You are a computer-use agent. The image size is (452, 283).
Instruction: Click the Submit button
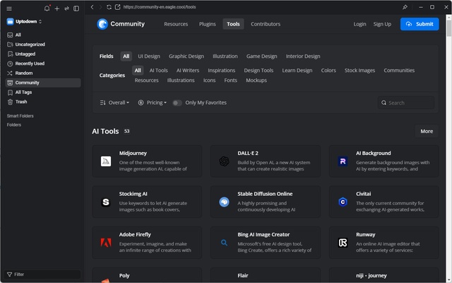(420, 24)
